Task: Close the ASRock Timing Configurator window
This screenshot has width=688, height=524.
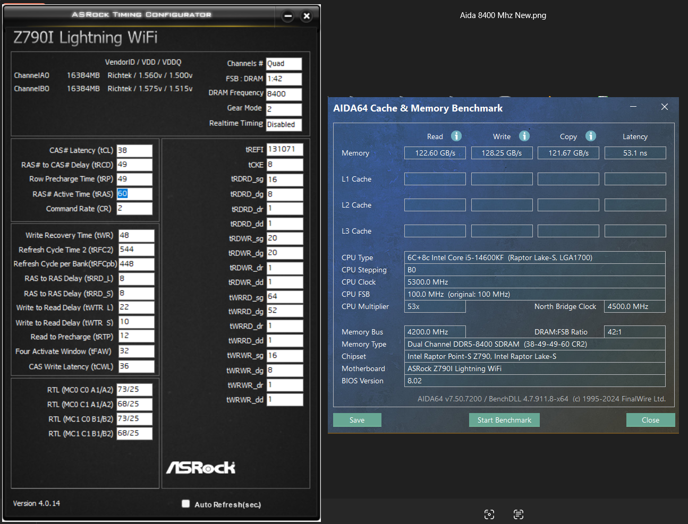Action: click(x=307, y=16)
